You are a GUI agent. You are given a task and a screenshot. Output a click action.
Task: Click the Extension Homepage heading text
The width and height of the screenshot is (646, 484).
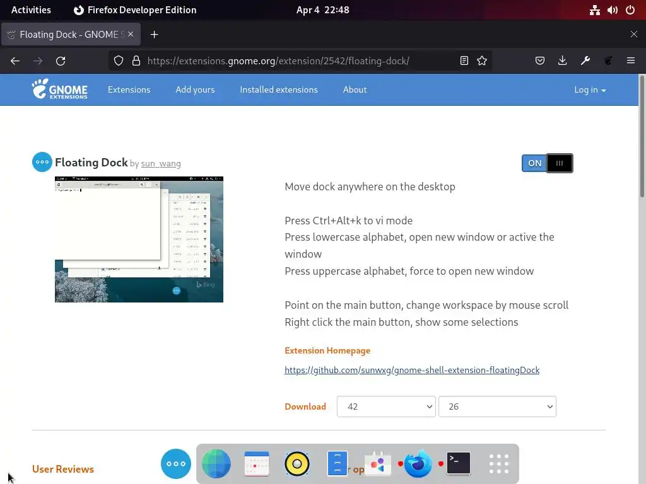point(327,350)
